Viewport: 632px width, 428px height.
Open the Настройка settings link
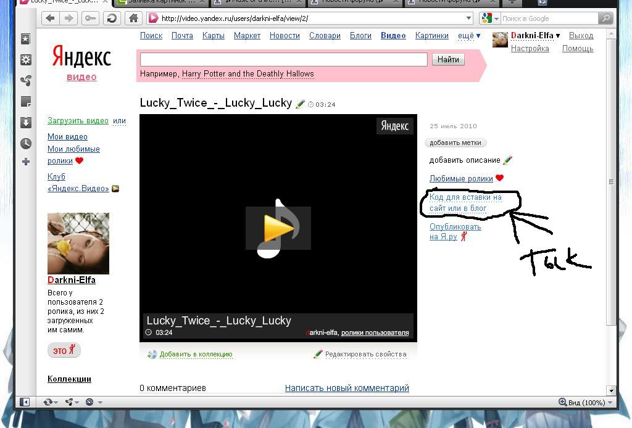tap(530, 48)
